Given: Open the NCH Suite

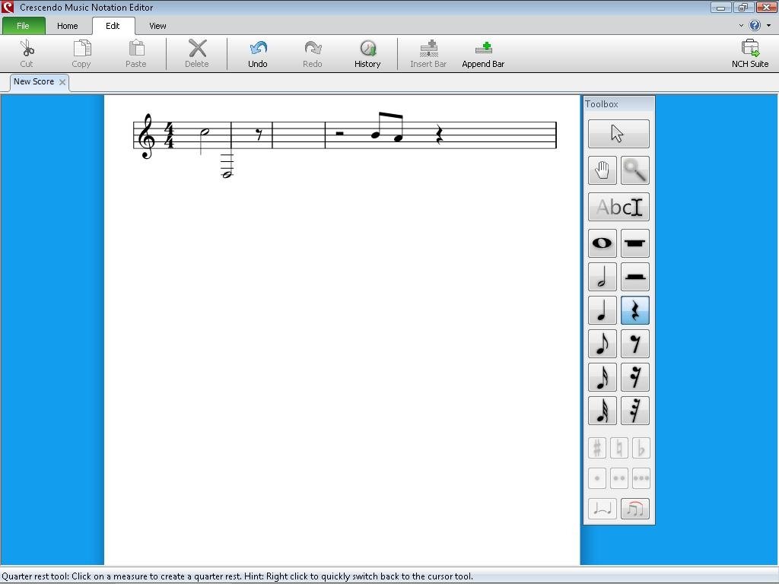Looking at the screenshot, I should click(750, 54).
